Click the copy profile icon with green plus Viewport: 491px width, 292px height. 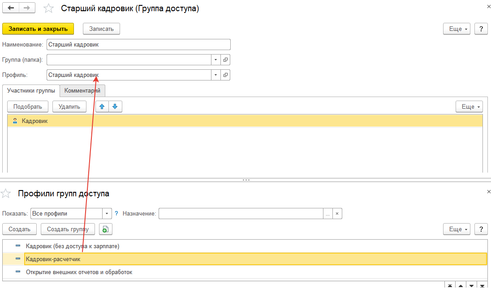[105, 229]
